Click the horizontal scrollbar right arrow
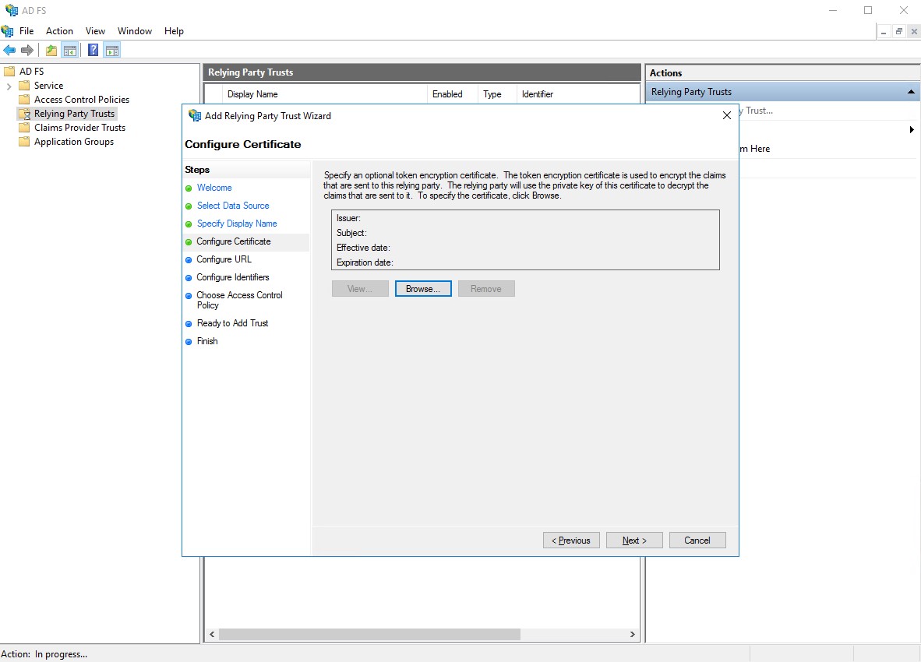 pyautogui.click(x=633, y=635)
